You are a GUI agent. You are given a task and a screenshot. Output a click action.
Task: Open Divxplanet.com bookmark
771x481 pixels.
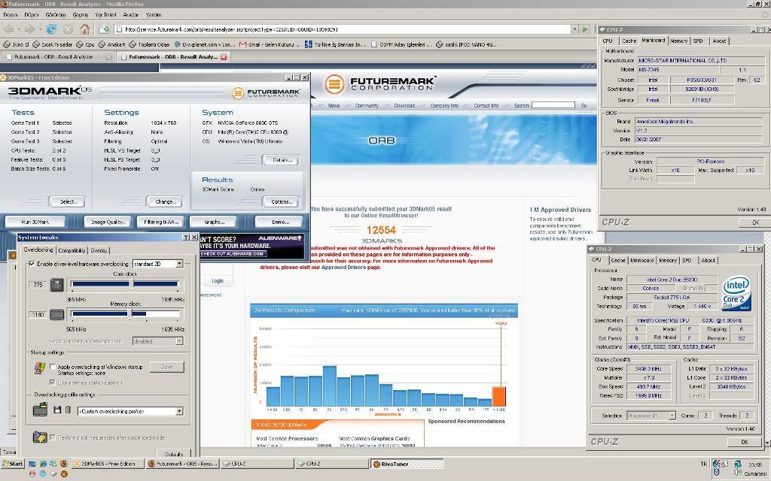pos(205,44)
